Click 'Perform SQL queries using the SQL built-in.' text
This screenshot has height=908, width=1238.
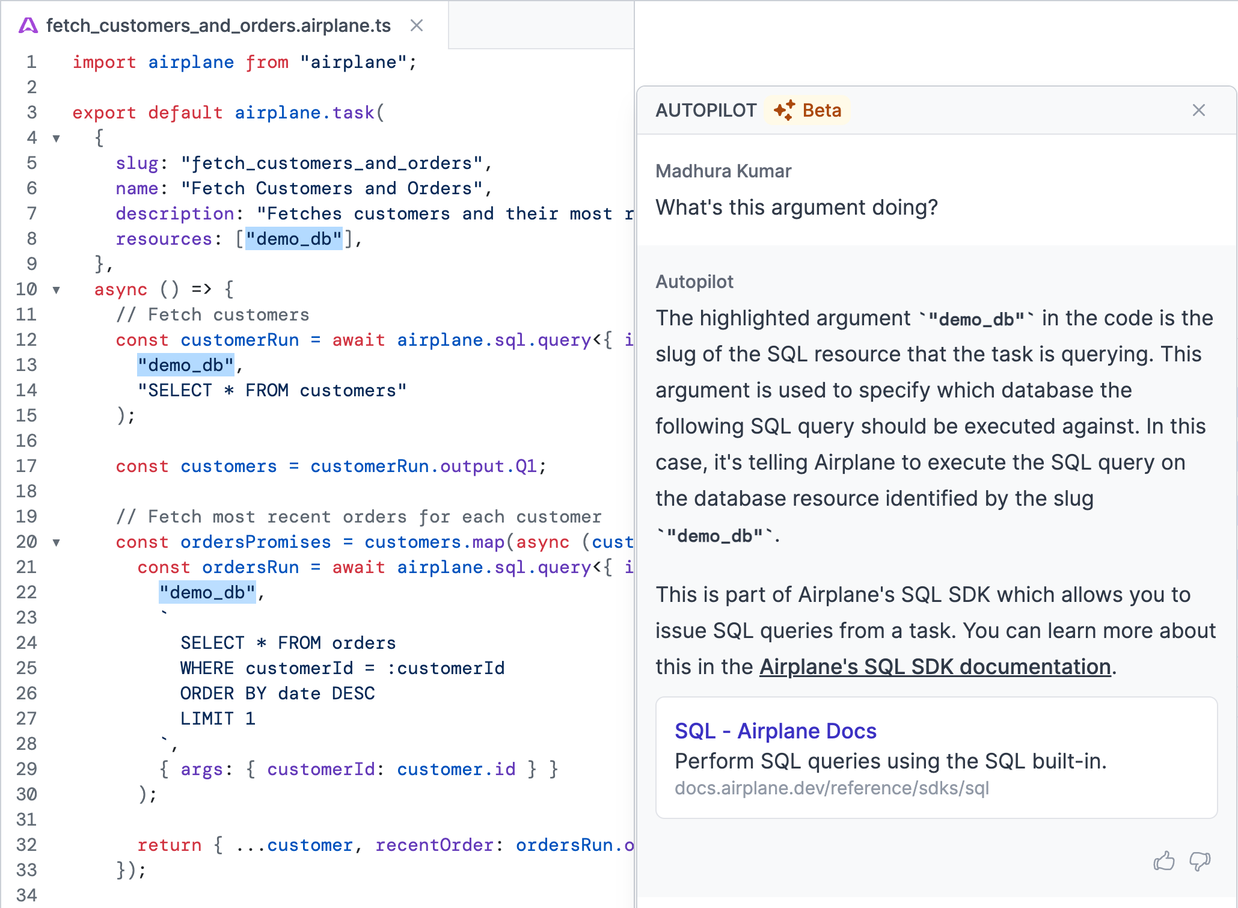[890, 761]
